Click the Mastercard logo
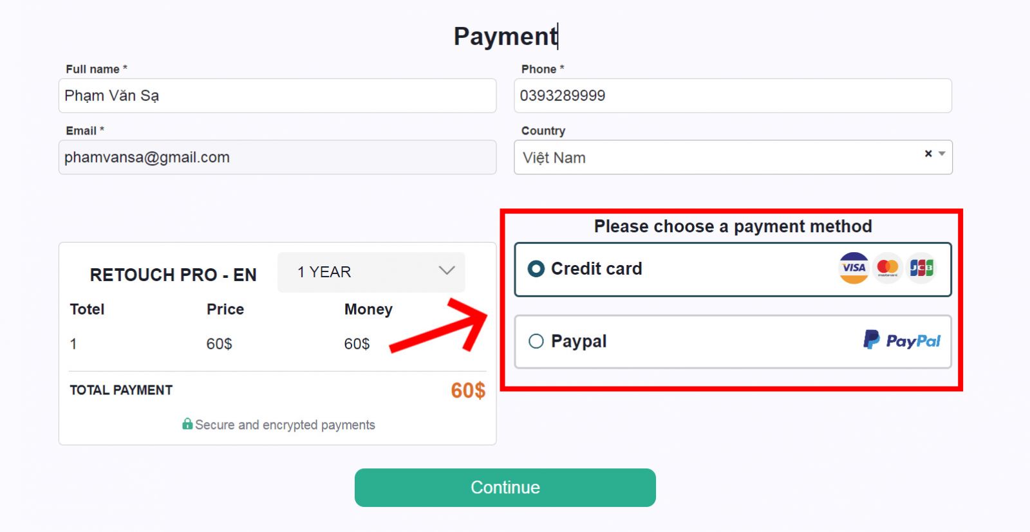Image resolution: width=1030 pixels, height=532 pixels. click(888, 268)
